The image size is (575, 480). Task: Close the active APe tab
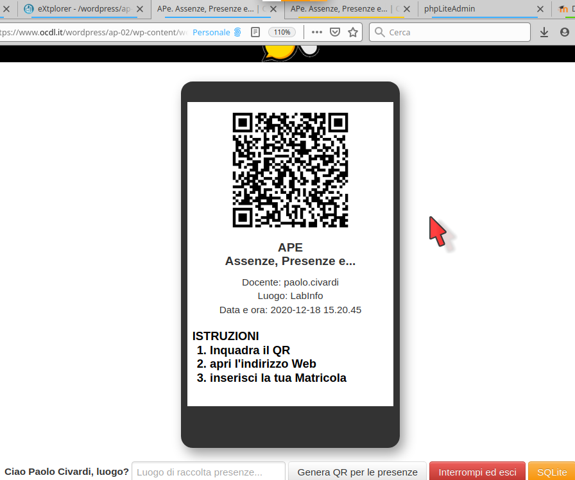tap(273, 9)
